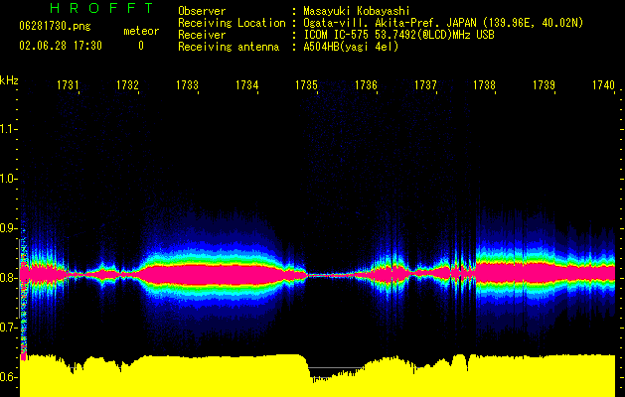Click the 0.8 frequency axis label
Image resolution: width=625 pixels, height=397 pixels.
pos(8,278)
